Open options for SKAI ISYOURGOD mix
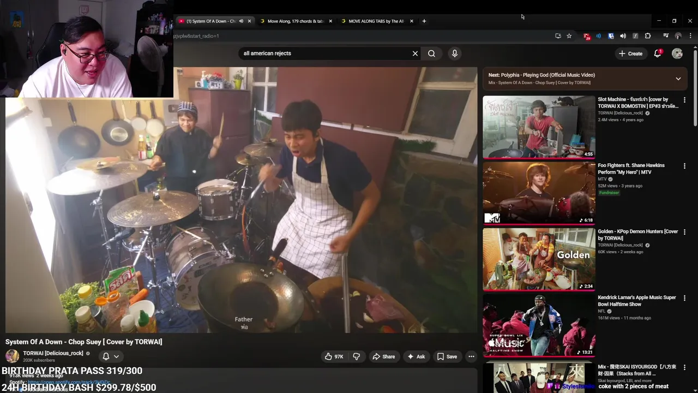This screenshot has height=393, width=698. [x=684, y=368]
